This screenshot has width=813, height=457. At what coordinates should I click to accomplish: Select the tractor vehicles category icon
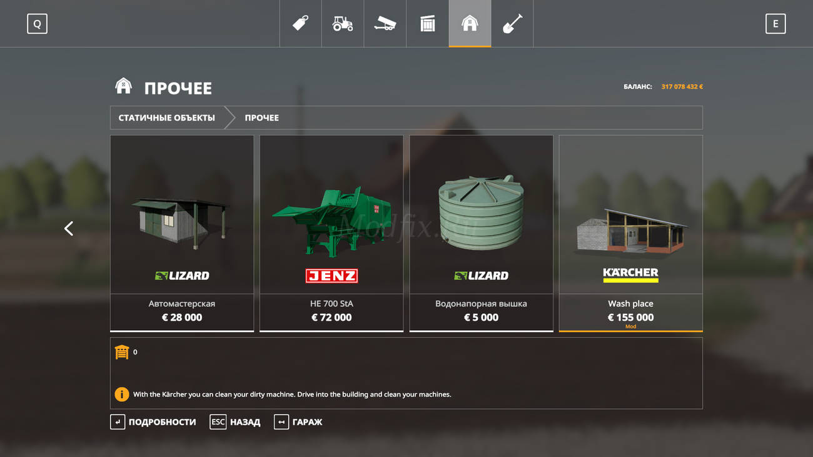[343, 24]
